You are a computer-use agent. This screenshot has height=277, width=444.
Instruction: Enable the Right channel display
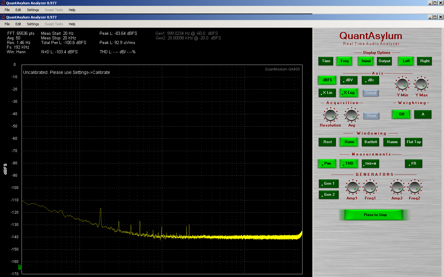[x=425, y=61]
